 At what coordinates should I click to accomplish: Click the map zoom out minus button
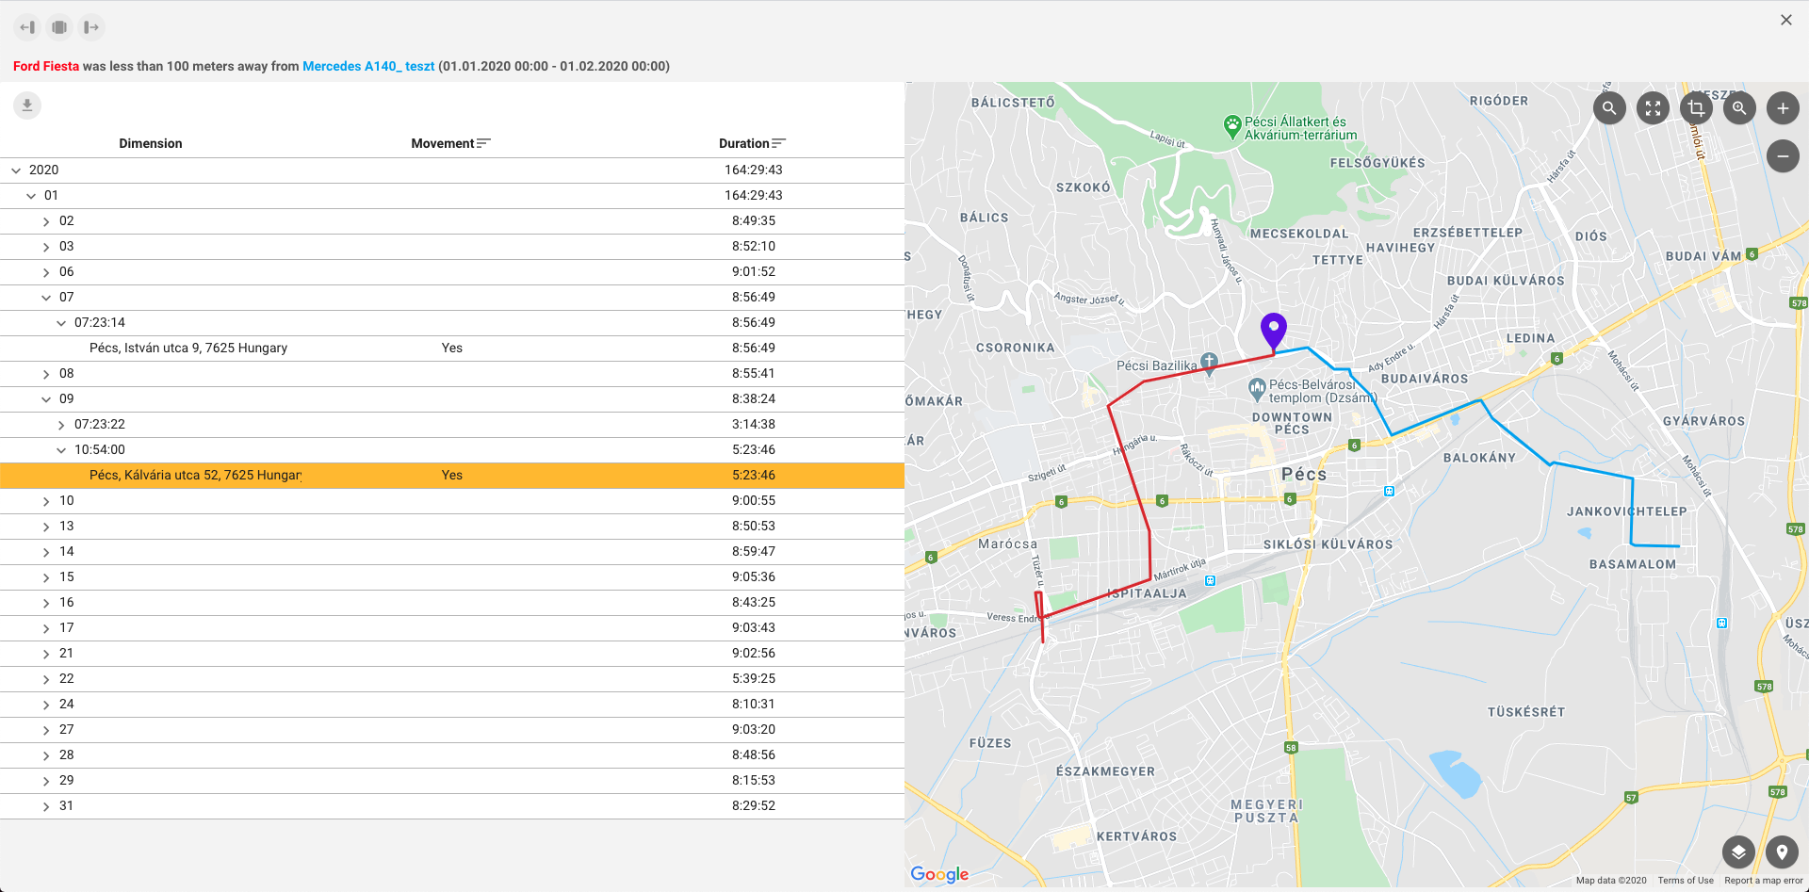click(x=1783, y=156)
